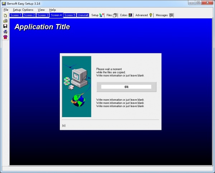Select the Screen 5 tab
This screenshot has width=215, height=173.
click(x=70, y=15)
